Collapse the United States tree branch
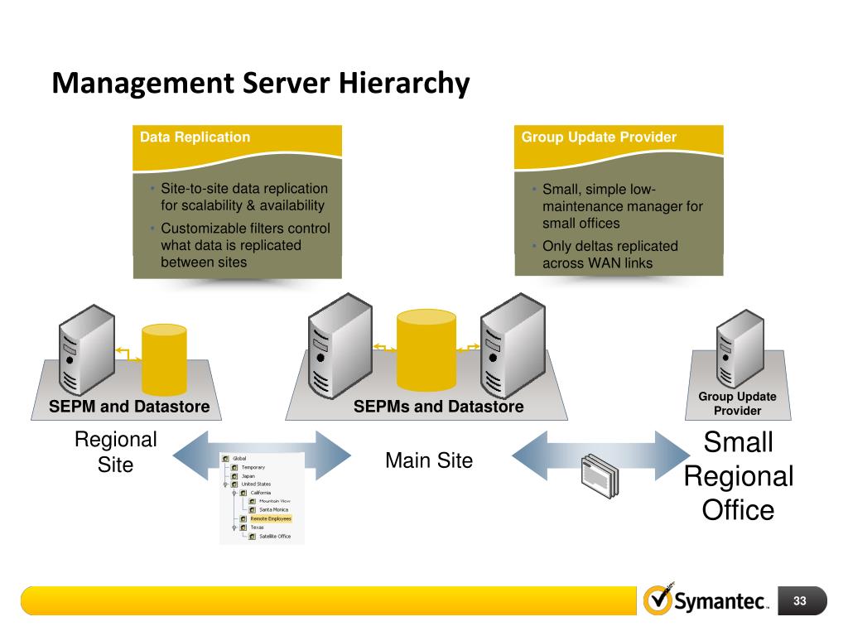The image size is (848, 636). pos(225,484)
